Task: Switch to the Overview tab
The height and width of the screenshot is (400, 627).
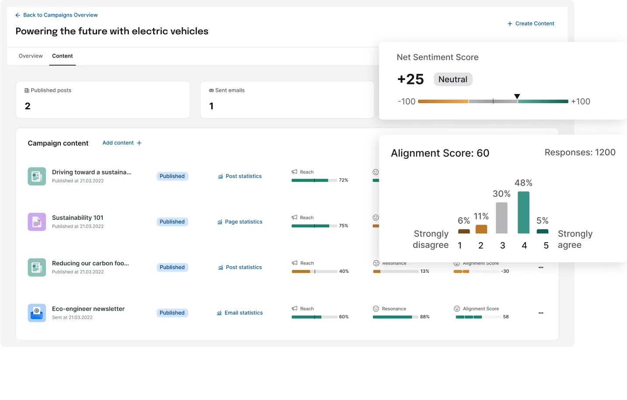Action: click(x=31, y=56)
